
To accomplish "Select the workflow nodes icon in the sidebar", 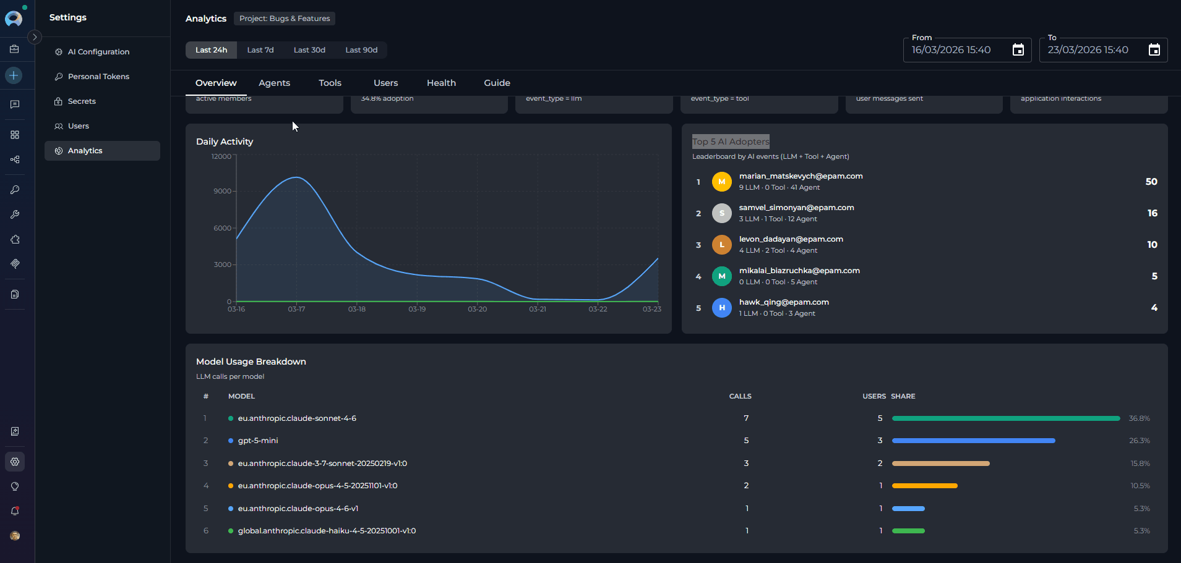I will (14, 159).
